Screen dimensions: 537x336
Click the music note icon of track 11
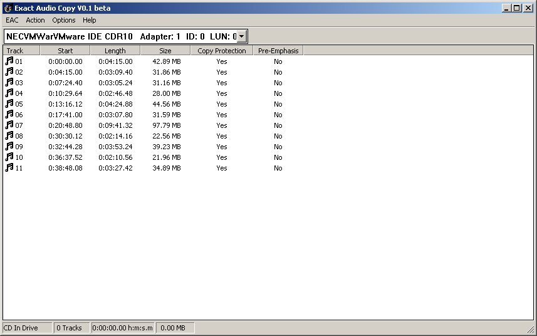click(x=9, y=167)
